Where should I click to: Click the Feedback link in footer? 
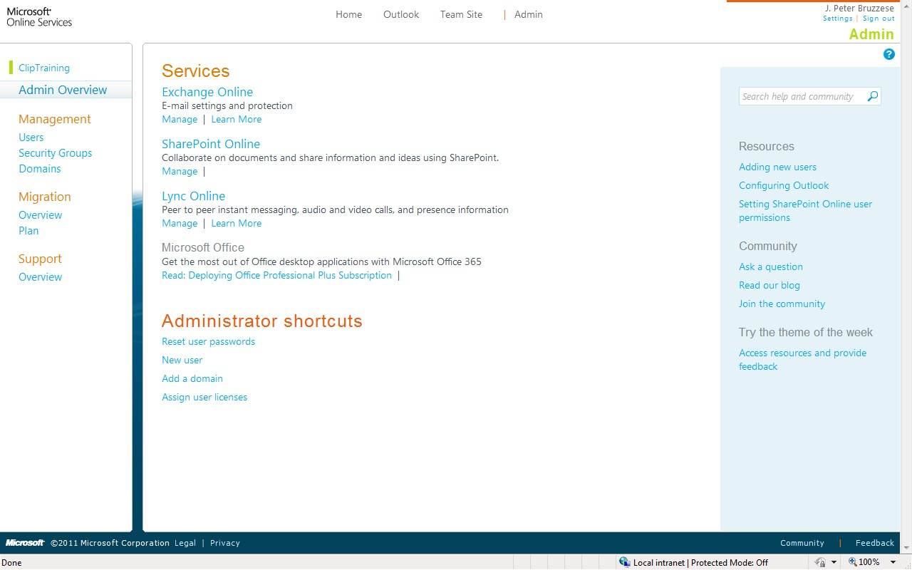tap(875, 543)
